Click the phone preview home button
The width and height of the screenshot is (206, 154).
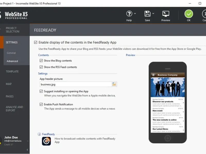click(x=168, y=138)
